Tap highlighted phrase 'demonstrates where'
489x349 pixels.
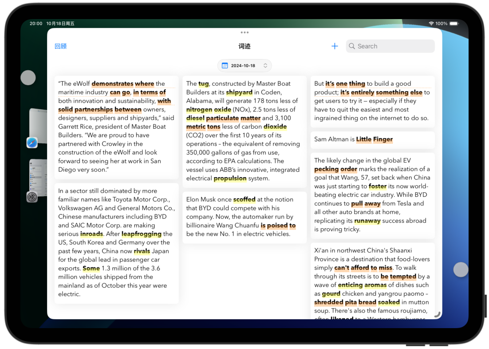click(x=123, y=83)
